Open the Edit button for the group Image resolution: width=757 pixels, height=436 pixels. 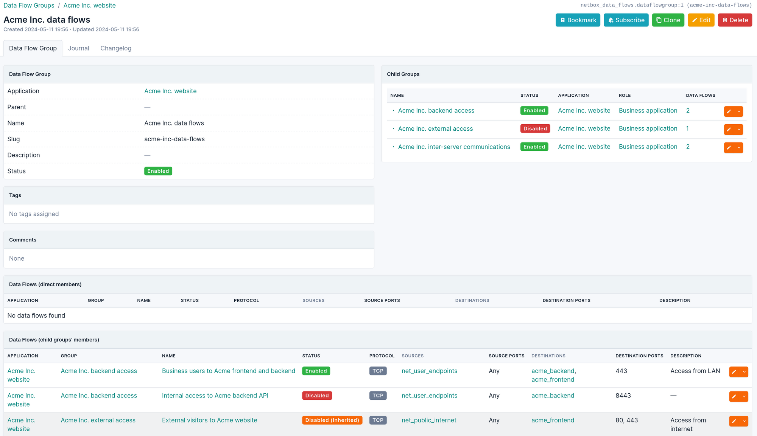coord(701,20)
